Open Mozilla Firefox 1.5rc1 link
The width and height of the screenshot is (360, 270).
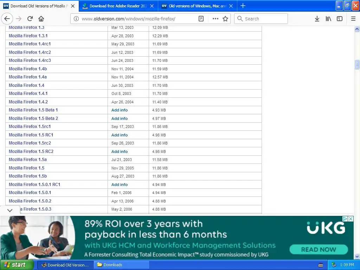point(30,127)
